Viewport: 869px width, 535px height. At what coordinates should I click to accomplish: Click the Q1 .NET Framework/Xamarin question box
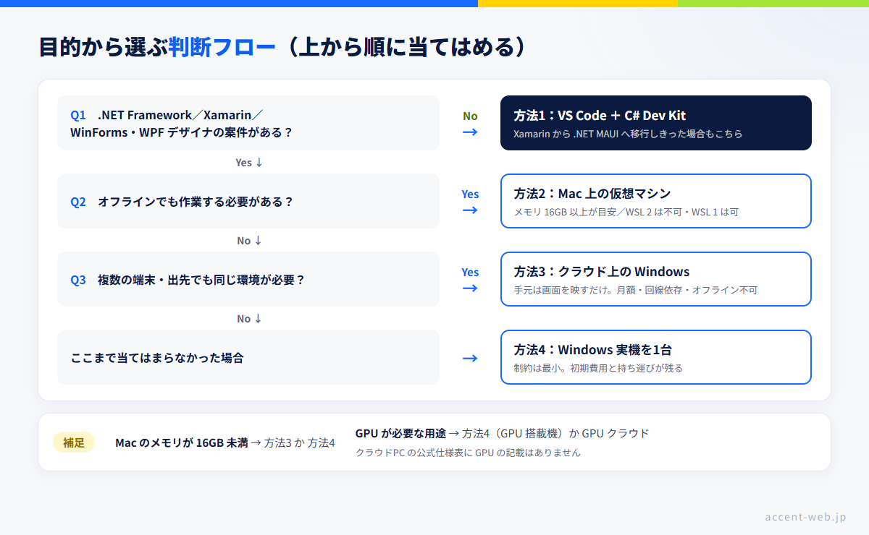point(248,123)
